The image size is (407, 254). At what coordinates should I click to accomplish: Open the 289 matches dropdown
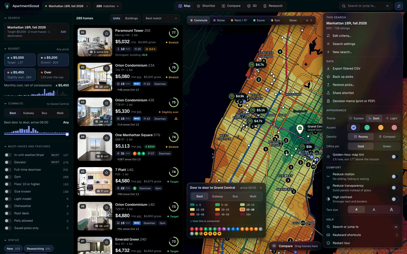107,6
